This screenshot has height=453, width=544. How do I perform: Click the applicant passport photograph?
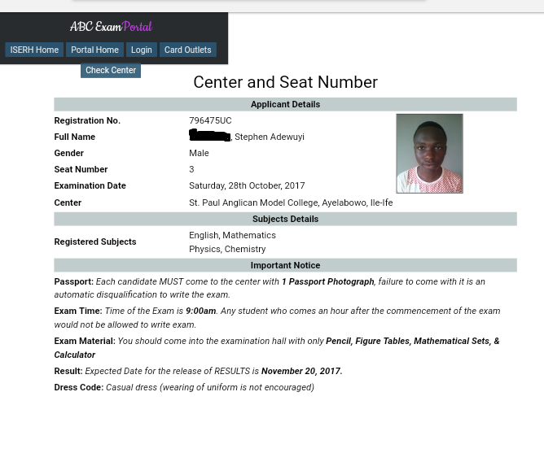(429, 153)
